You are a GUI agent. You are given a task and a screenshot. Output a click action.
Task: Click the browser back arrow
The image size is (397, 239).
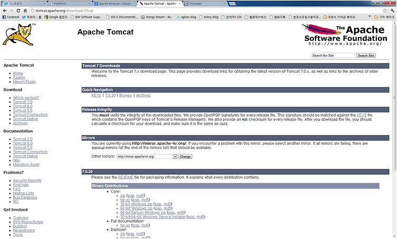(x=5, y=11)
